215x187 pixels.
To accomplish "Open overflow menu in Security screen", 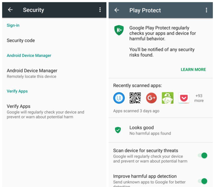I will [100, 10].
